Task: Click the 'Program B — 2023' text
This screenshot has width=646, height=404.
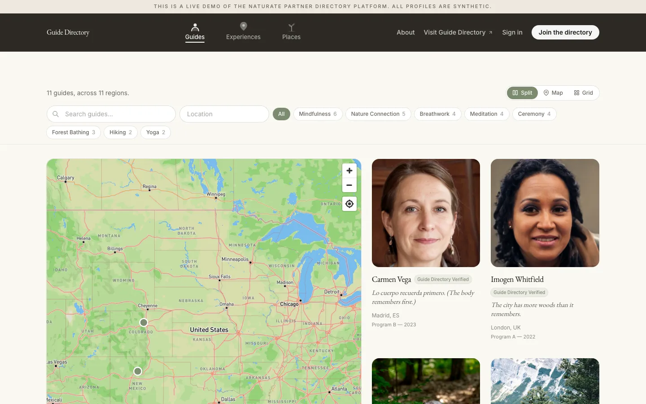Action: tap(394, 325)
